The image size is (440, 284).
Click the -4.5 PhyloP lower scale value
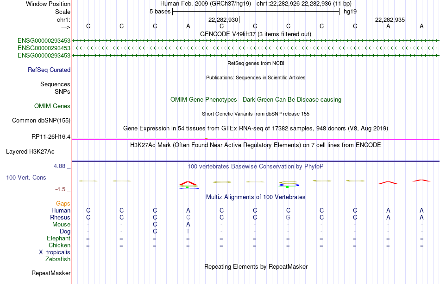60,189
